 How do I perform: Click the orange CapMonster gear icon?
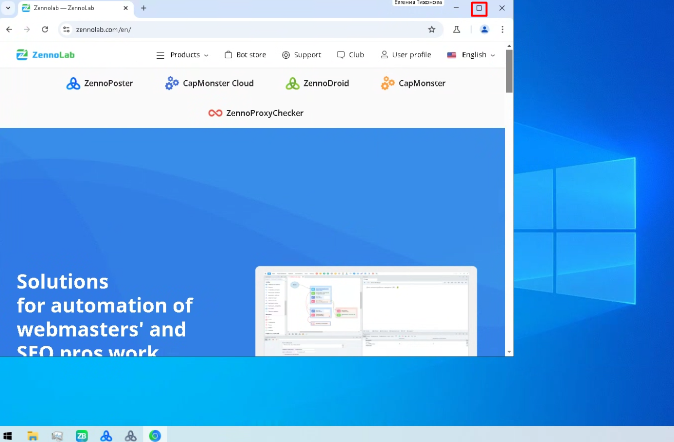coord(388,84)
